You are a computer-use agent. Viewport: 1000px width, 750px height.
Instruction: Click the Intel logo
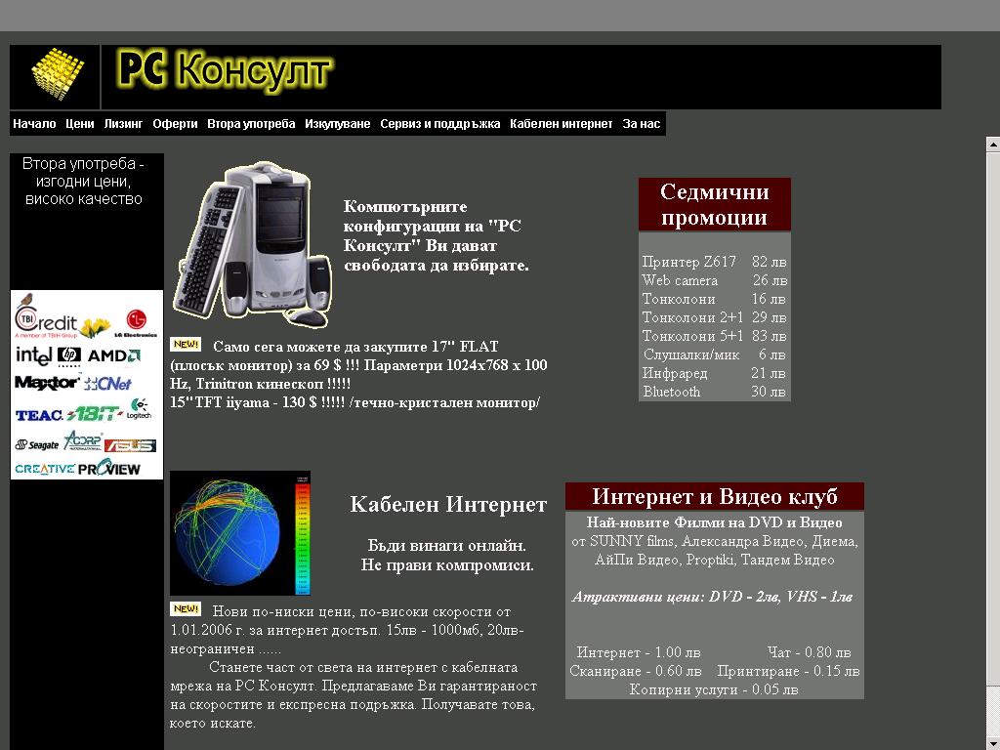(34, 355)
